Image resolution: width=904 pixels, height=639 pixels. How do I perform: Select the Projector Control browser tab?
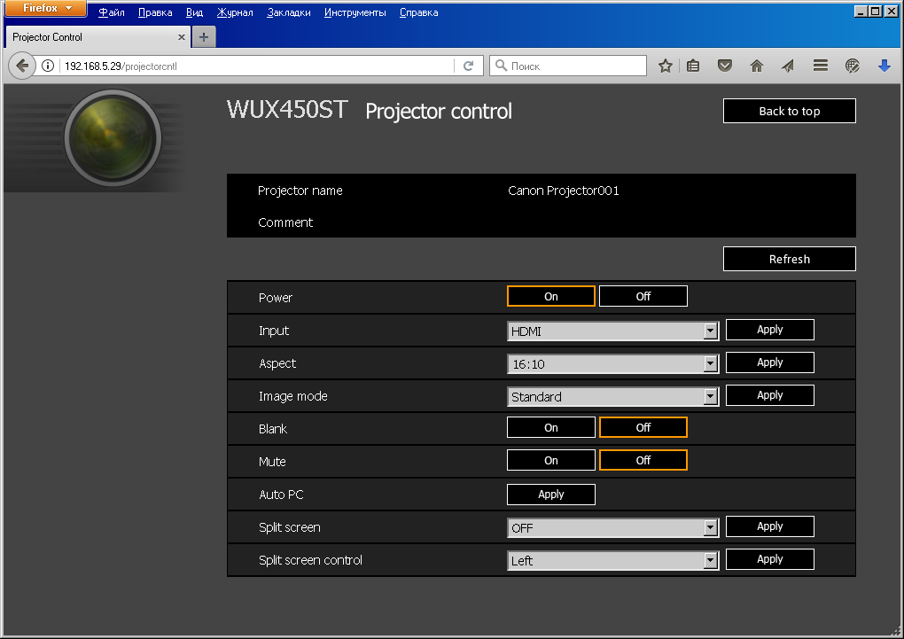(98, 37)
